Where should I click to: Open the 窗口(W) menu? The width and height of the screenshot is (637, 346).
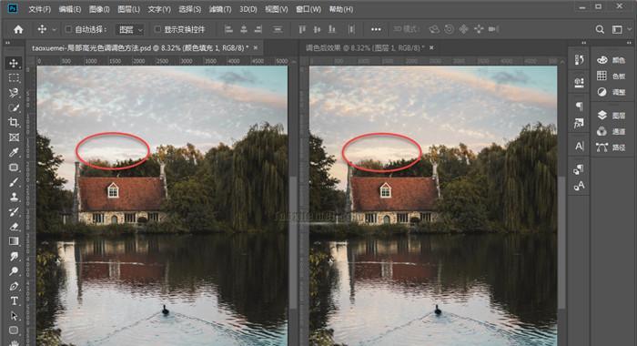pyautogui.click(x=308, y=9)
